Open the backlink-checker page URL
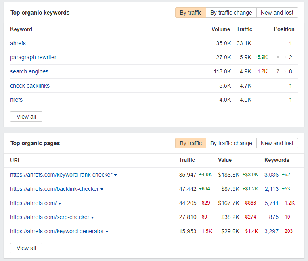The width and height of the screenshot is (308, 261). click(54, 189)
